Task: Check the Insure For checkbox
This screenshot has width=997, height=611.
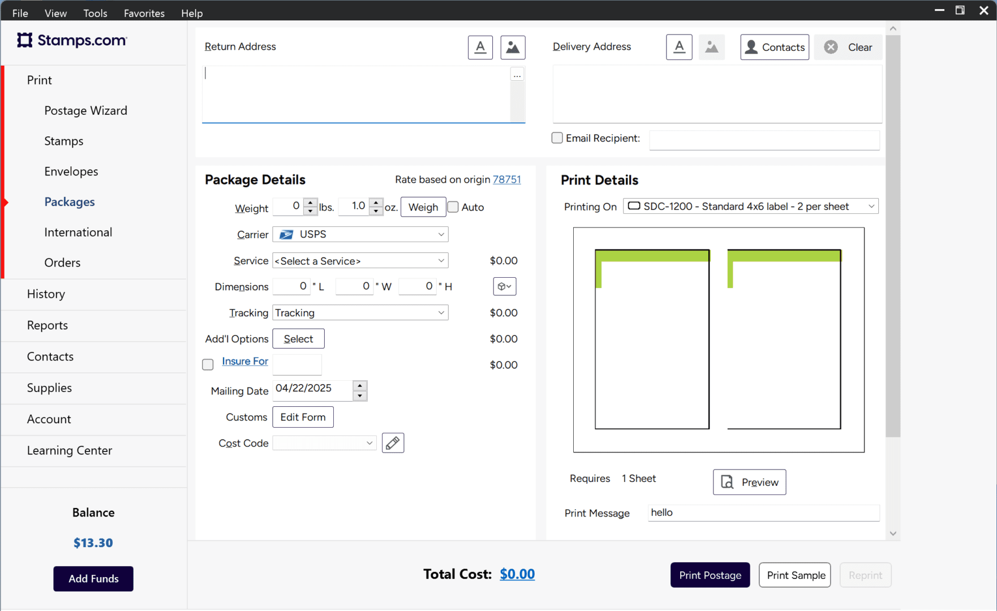Action: (208, 365)
